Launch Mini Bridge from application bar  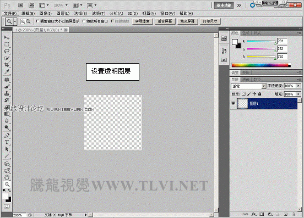click(31, 5)
